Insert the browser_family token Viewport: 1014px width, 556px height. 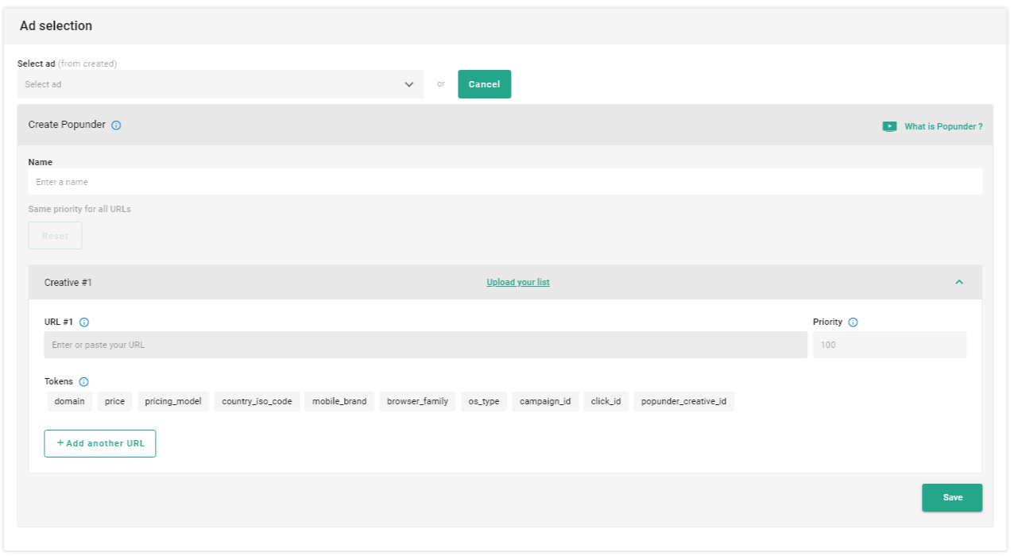click(x=417, y=401)
